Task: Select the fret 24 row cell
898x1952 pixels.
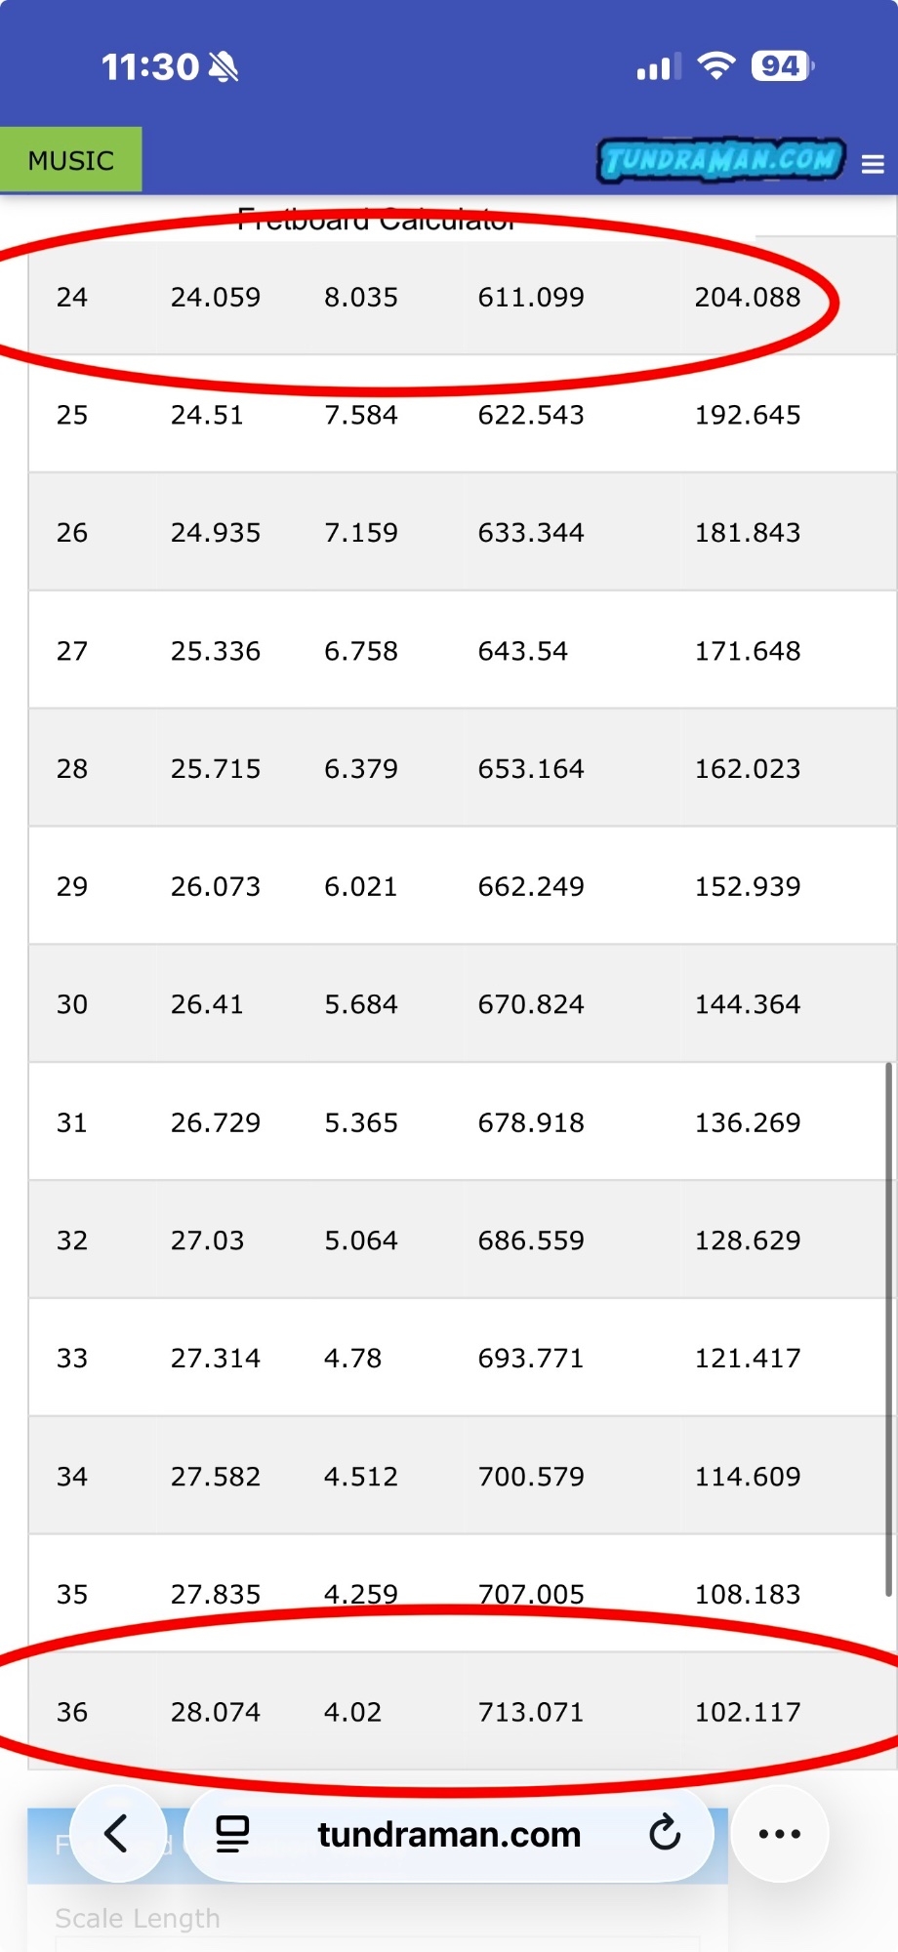Action: [x=72, y=297]
